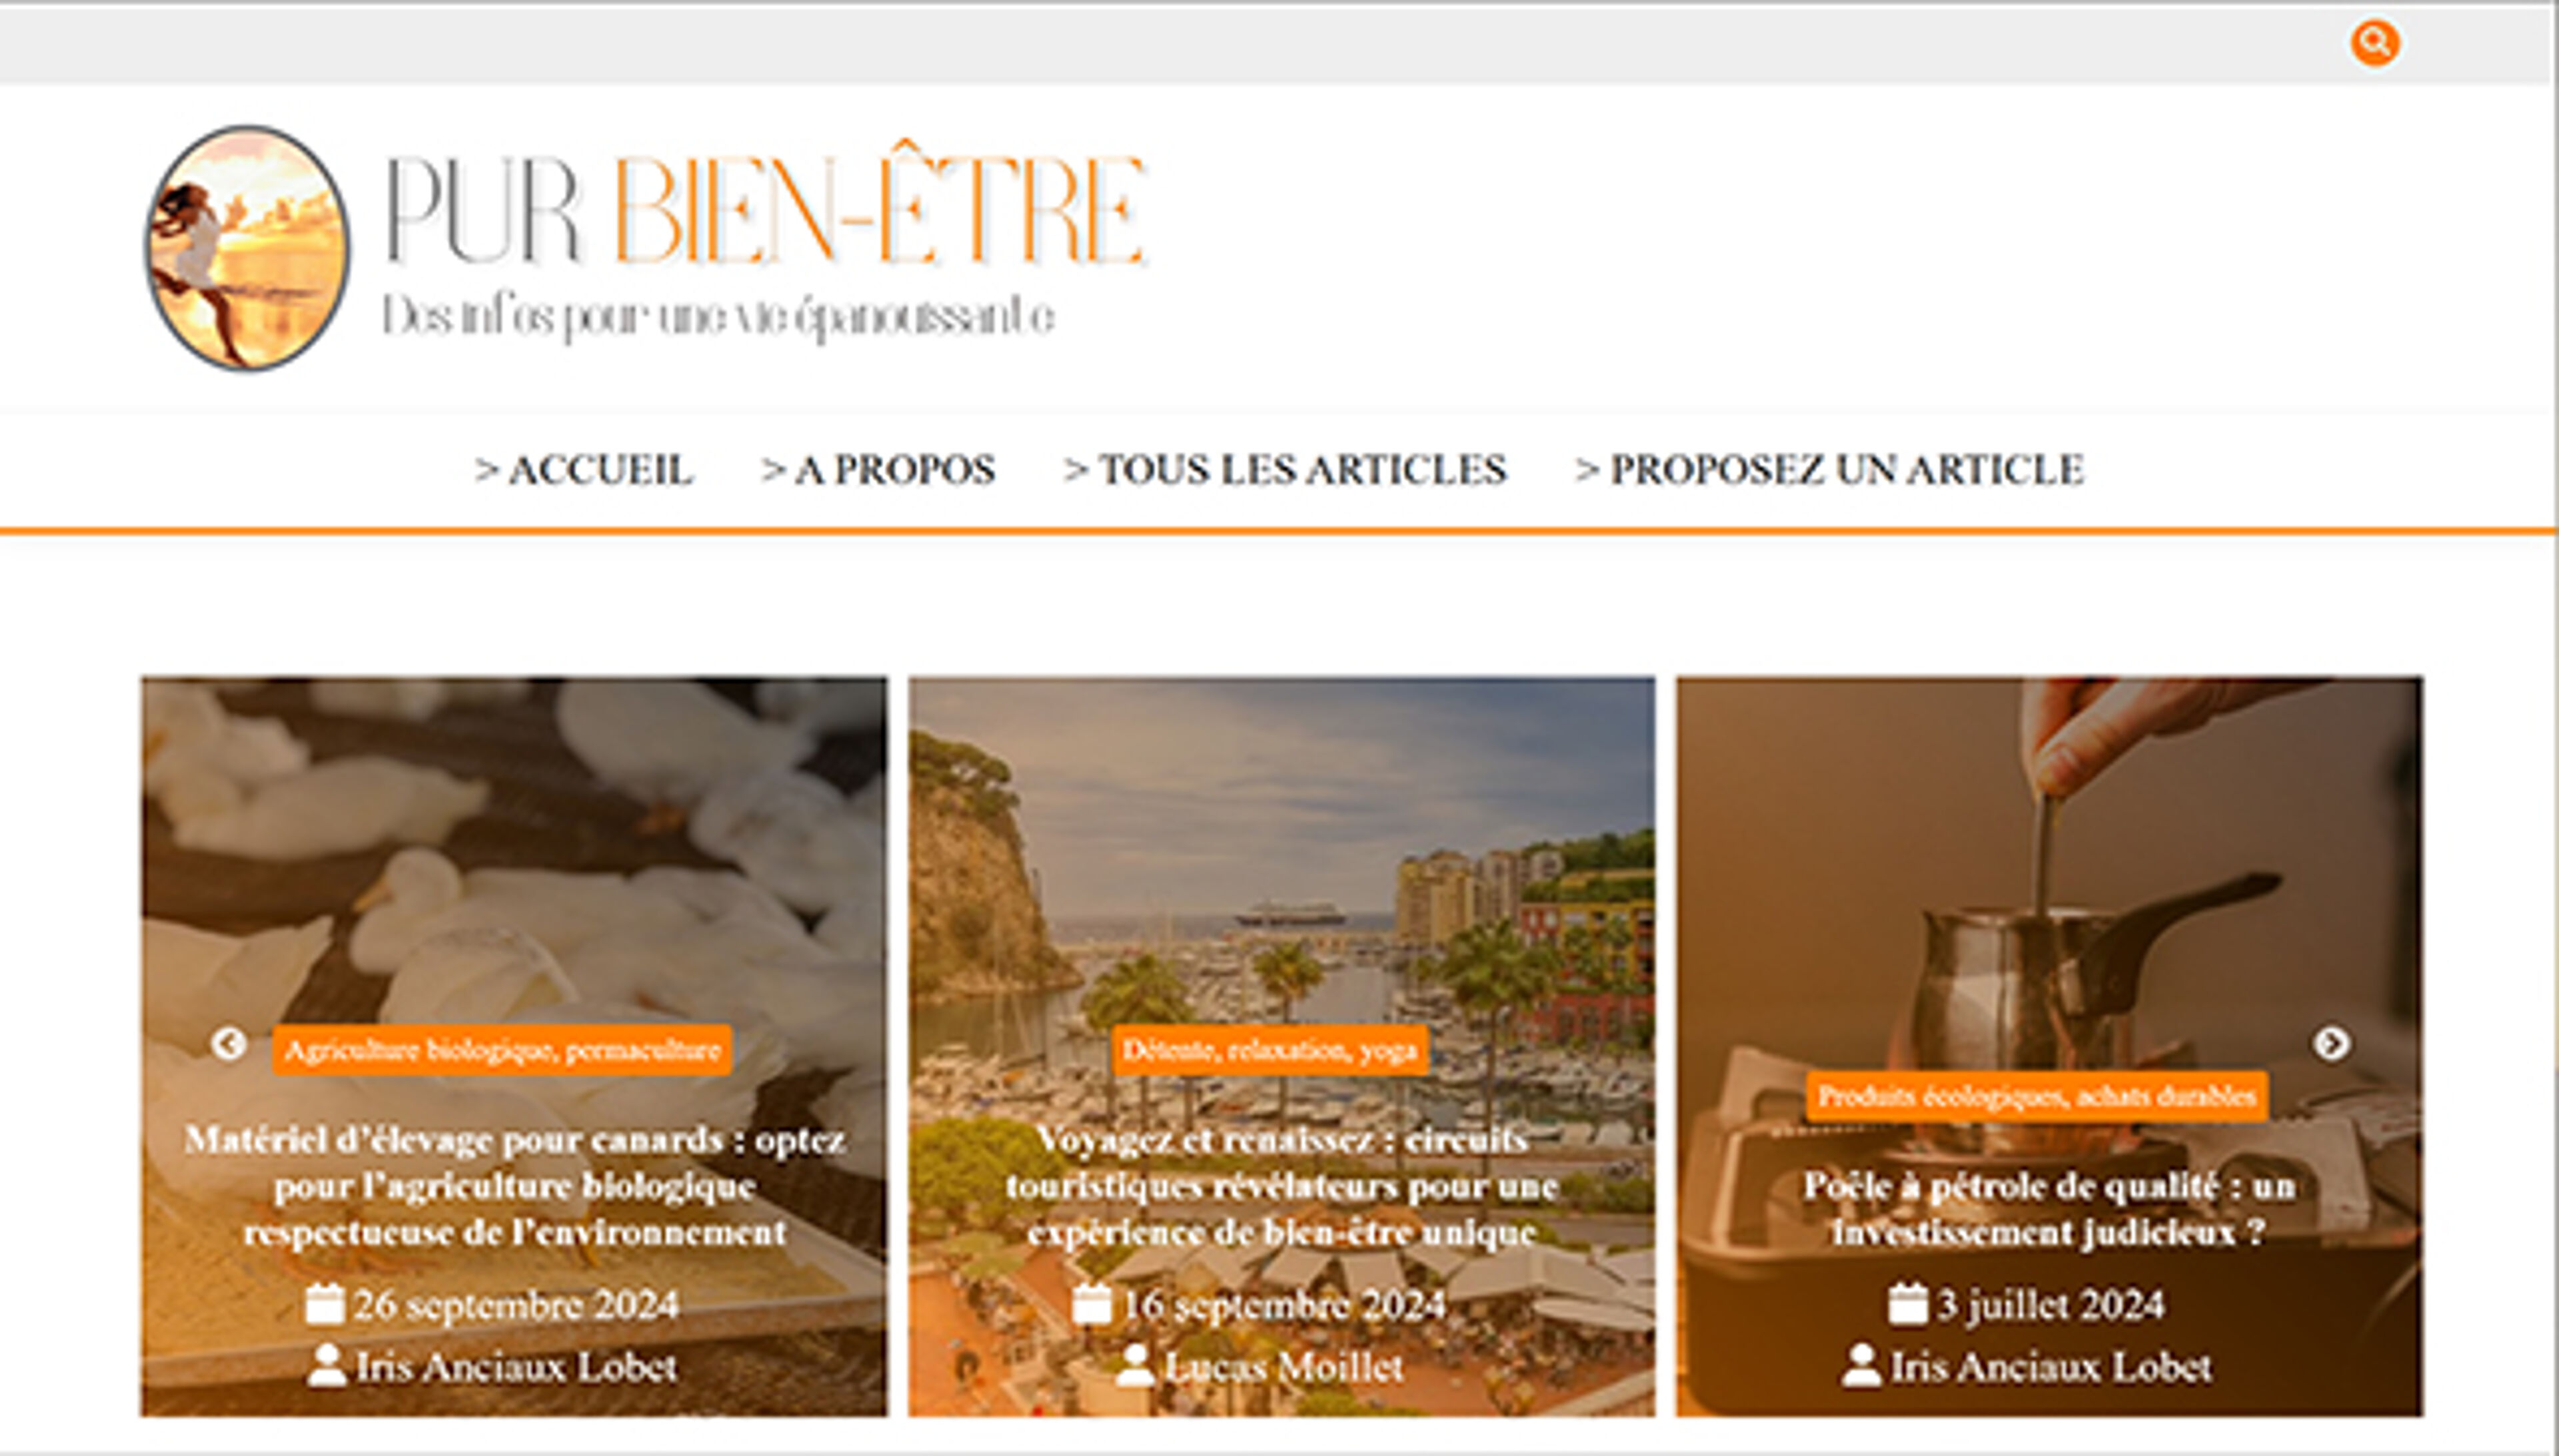Click the Pur Bien-Être site title
The width and height of the screenshot is (2559, 1456).
click(x=765, y=210)
